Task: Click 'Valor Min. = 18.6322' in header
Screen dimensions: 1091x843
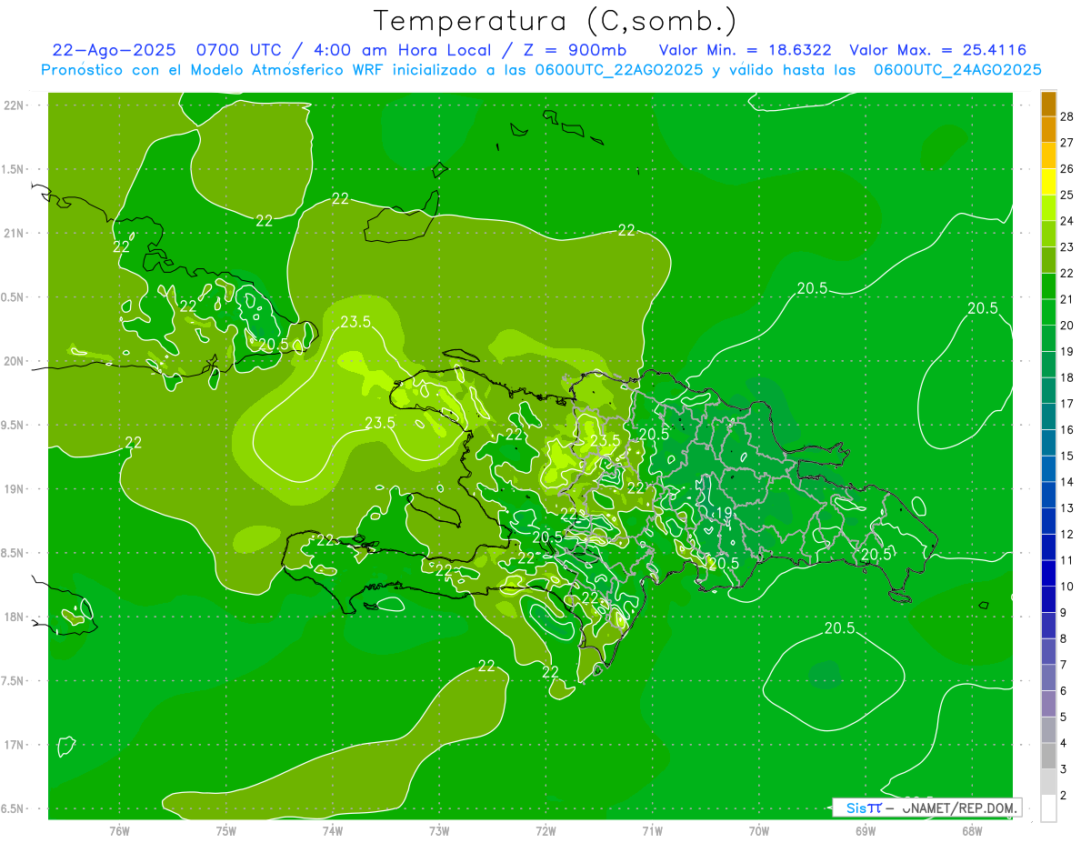Action: click(x=745, y=50)
